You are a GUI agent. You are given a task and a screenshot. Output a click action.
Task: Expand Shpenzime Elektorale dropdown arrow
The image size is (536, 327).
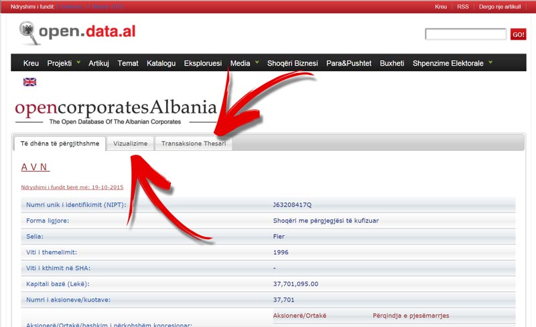click(490, 62)
